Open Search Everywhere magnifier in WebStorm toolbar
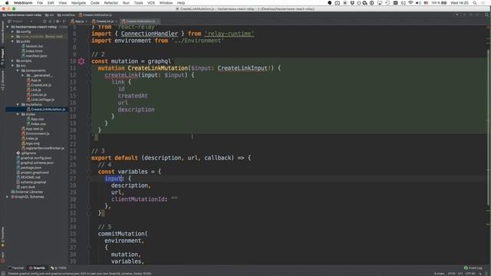The image size is (491, 276). tap(486, 15)
